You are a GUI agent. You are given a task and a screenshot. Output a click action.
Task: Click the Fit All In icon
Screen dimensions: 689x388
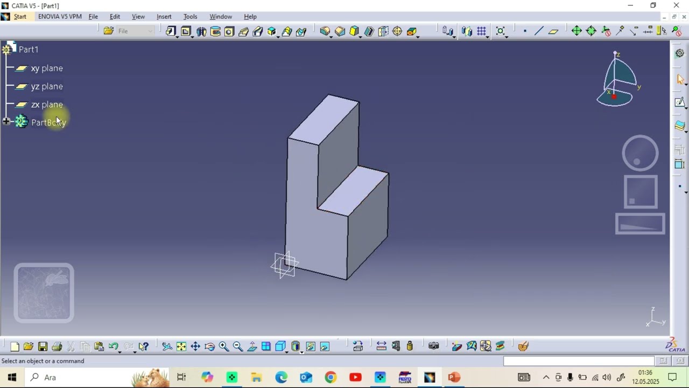click(x=181, y=347)
